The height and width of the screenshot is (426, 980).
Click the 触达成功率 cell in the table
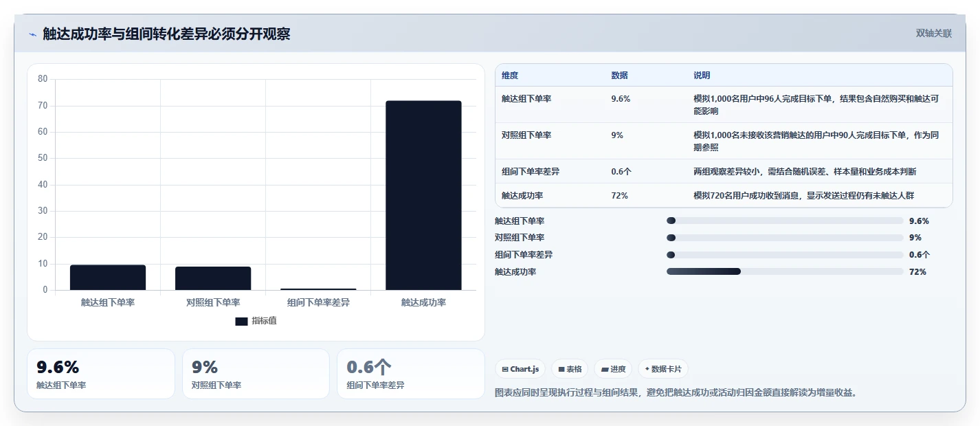tap(522, 196)
